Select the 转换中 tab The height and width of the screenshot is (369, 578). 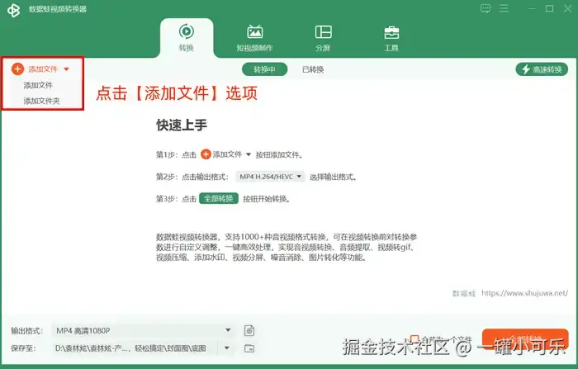(265, 69)
